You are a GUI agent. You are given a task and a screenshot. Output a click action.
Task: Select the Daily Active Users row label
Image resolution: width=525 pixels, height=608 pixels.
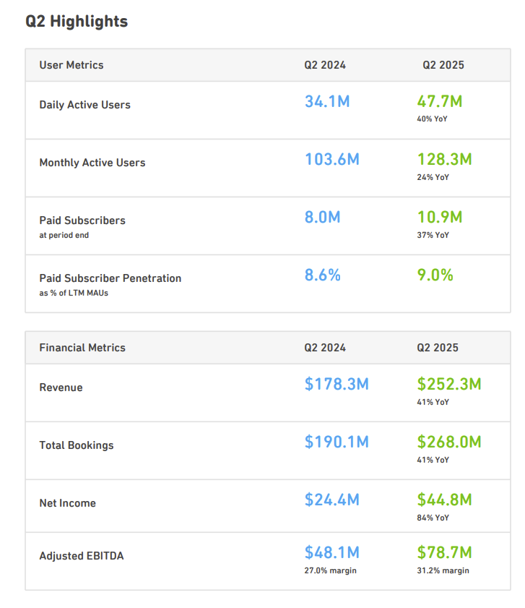[84, 105]
